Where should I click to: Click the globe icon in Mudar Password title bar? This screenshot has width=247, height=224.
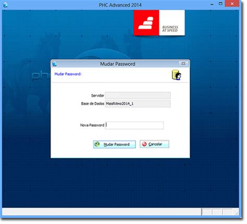coord(55,64)
